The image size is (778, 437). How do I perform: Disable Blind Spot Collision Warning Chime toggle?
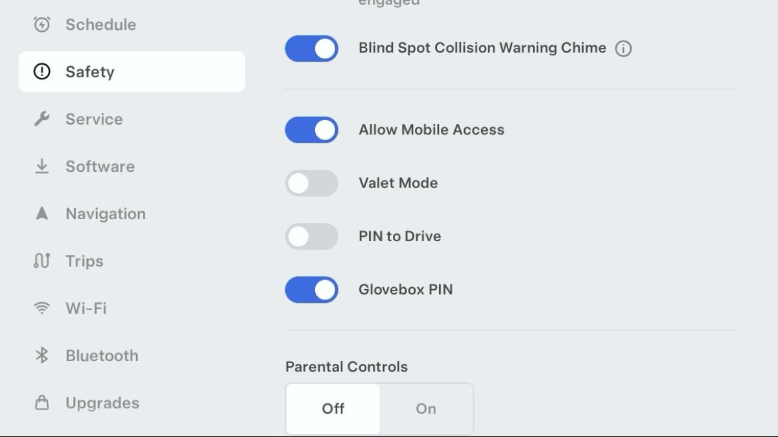click(x=312, y=49)
